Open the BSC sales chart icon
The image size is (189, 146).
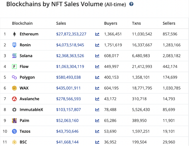(97, 142)
